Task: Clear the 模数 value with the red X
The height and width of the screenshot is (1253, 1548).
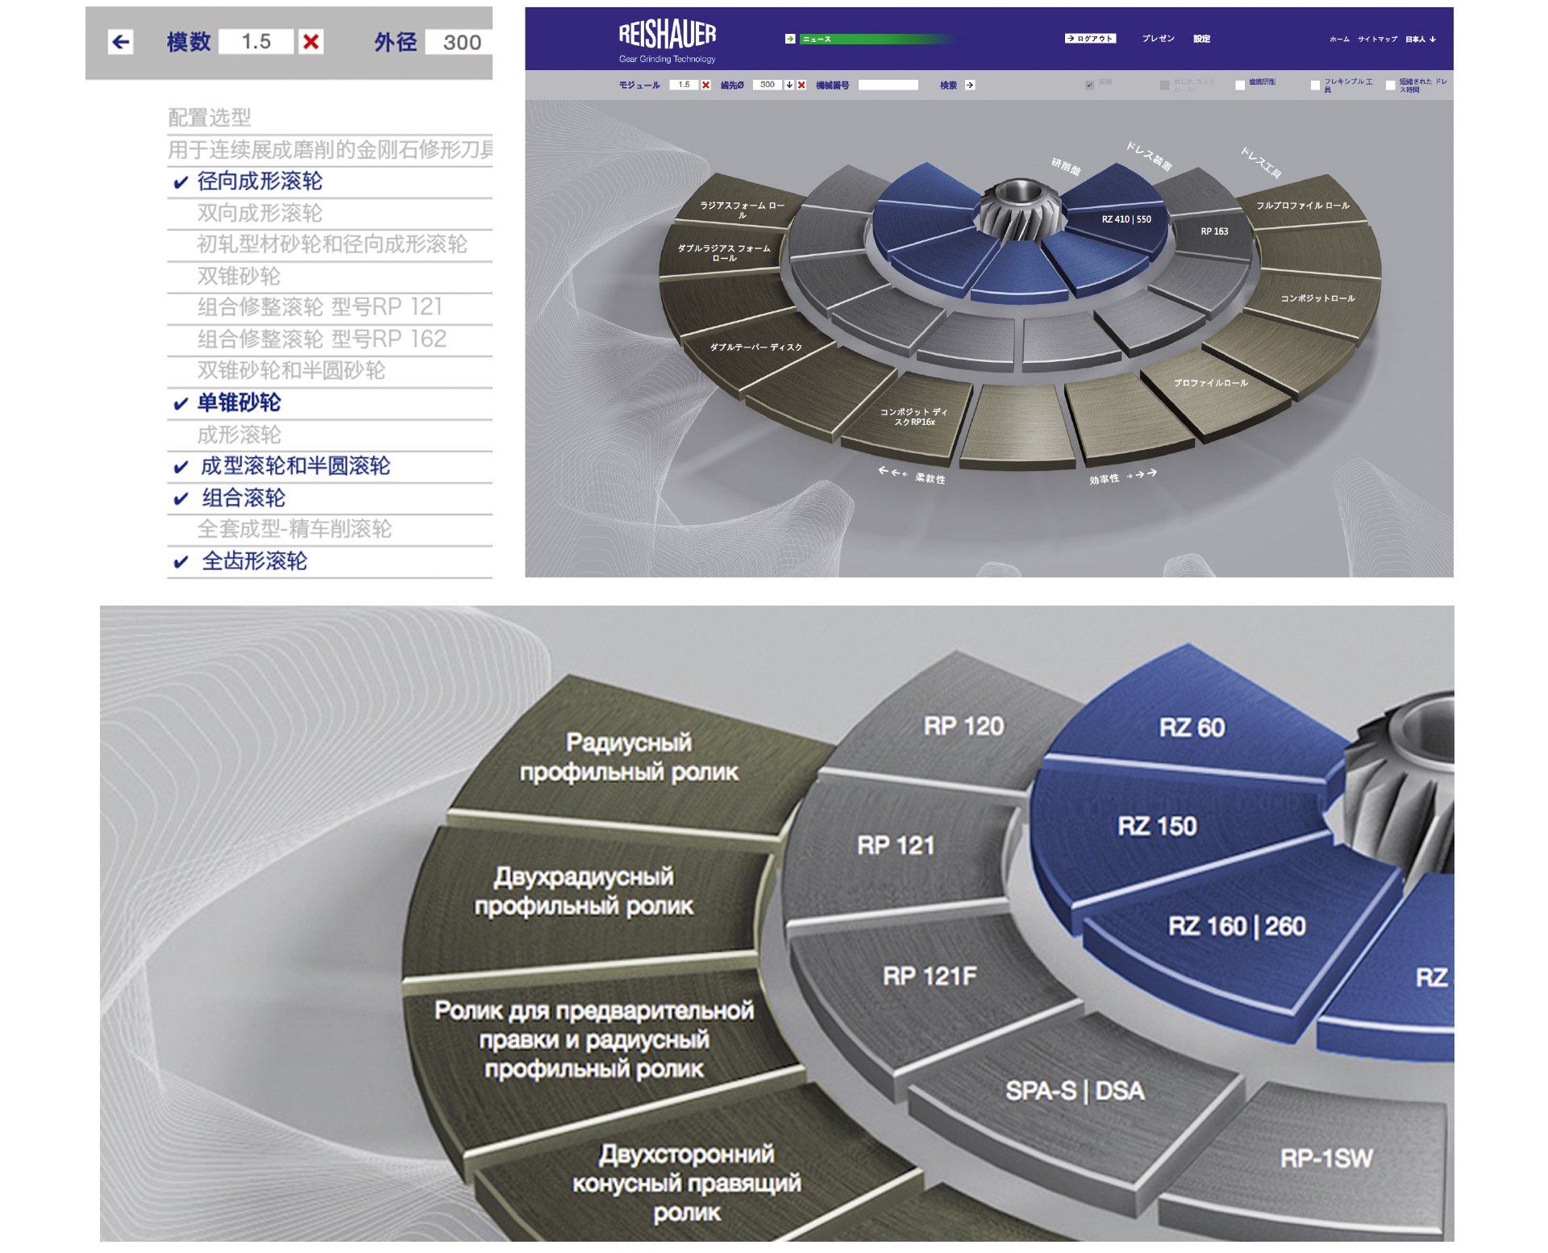Action: 310,42
